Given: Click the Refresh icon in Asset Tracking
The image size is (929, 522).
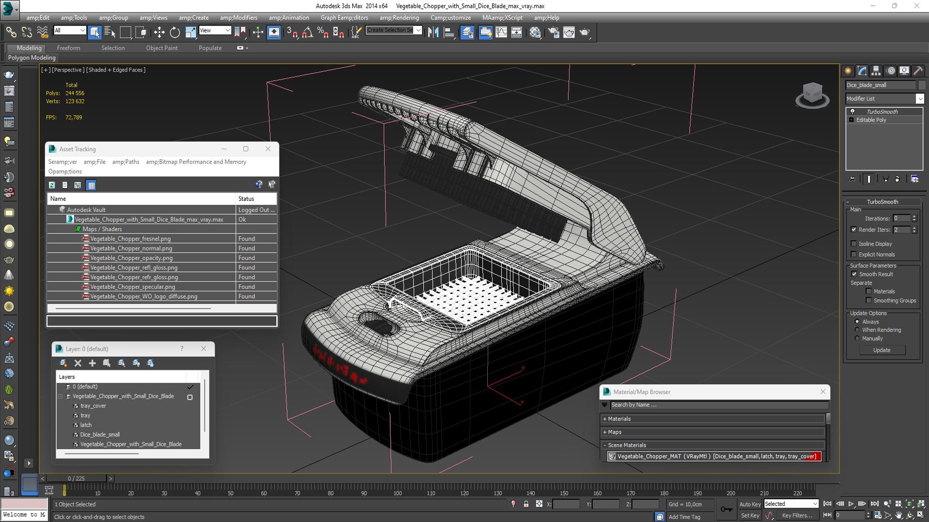Looking at the screenshot, I should (x=52, y=185).
